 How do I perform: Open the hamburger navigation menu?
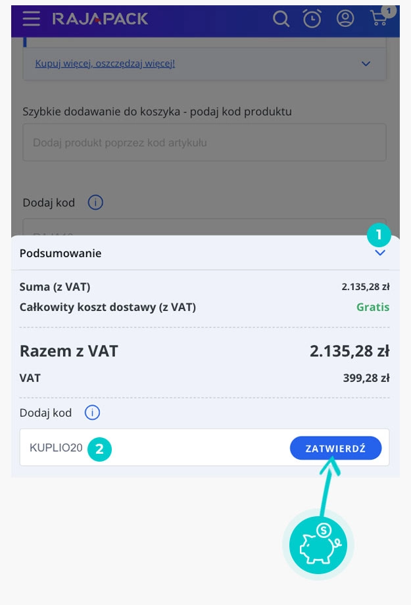coord(31,18)
